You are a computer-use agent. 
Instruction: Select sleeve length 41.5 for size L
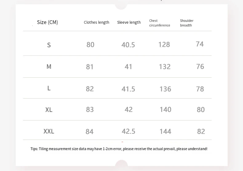128,89
